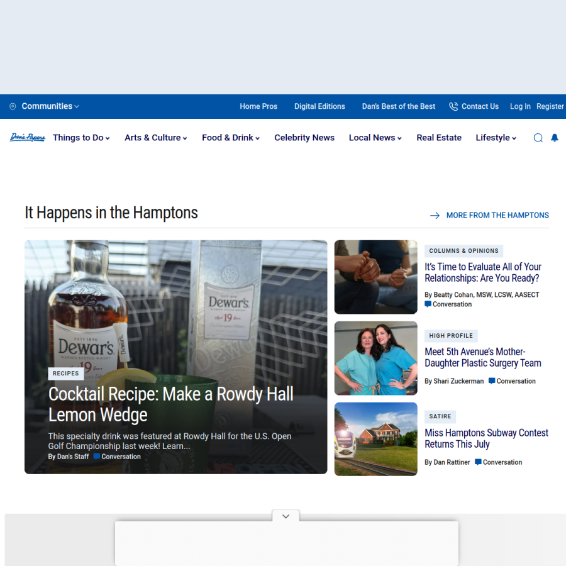Click the Contact Us phone icon

tap(453, 106)
